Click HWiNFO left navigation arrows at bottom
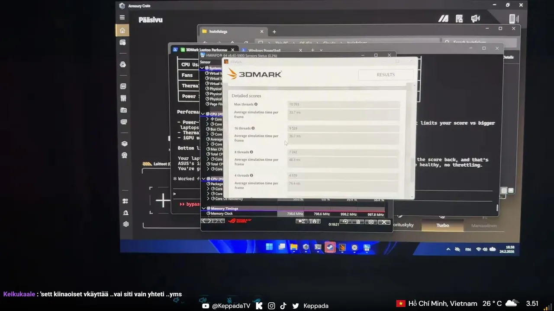 [207, 221]
